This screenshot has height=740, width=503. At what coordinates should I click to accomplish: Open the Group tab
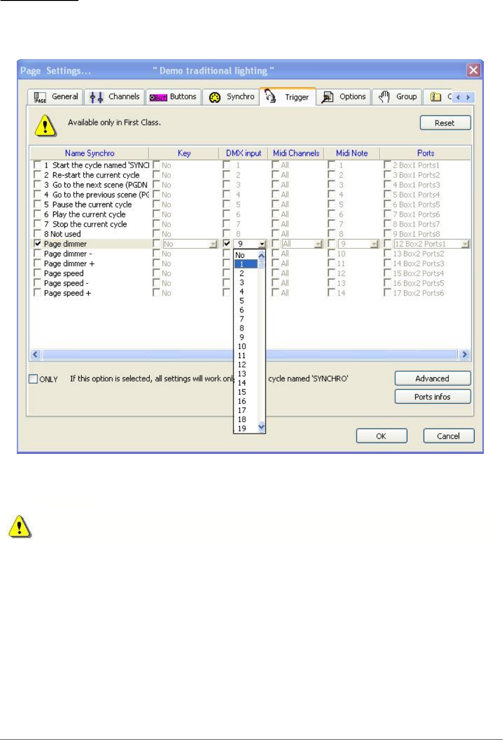coord(397,97)
